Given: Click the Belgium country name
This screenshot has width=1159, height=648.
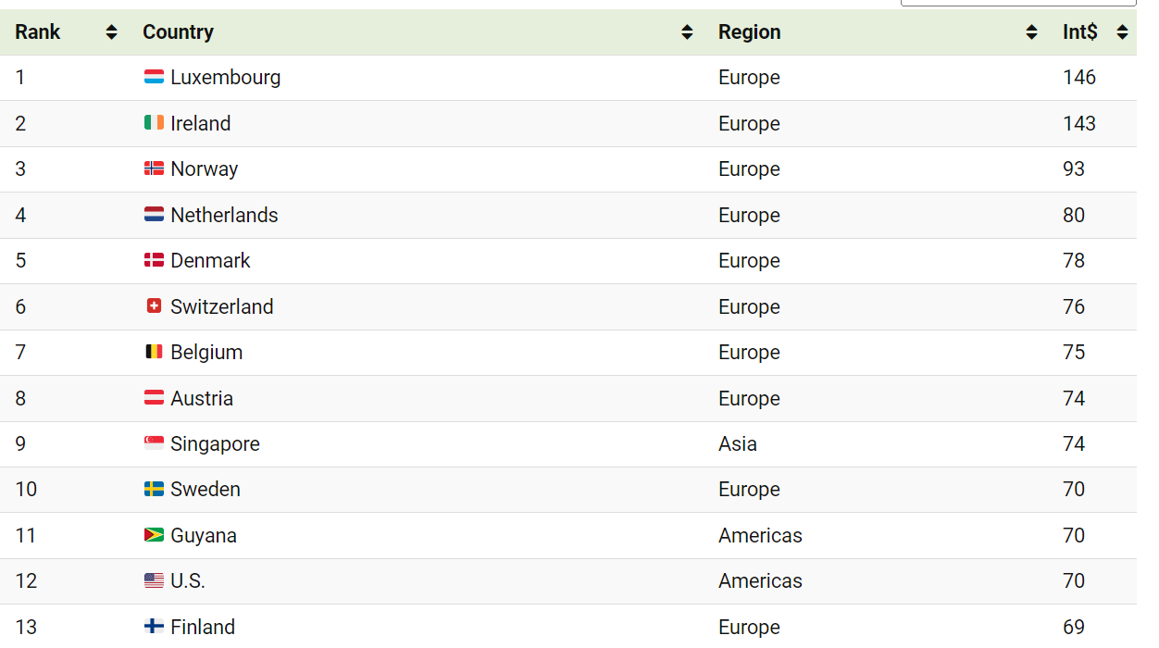Looking at the screenshot, I should [x=206, y=353].
